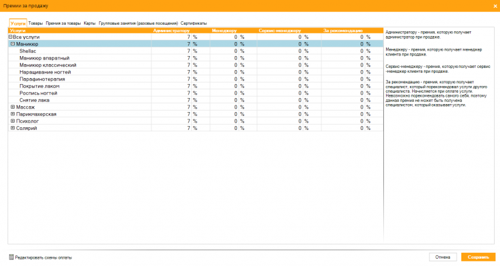500x266 pixels.
Task: Click the Отмена button
Action: pyautogui.click(x=443, y=257)
